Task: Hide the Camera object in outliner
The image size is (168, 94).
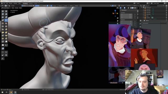Action: (166, 18)
